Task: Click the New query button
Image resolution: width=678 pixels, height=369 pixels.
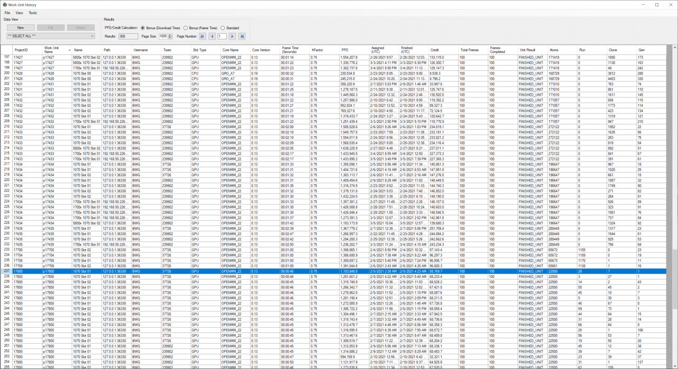Action: (x=20, y=28)
